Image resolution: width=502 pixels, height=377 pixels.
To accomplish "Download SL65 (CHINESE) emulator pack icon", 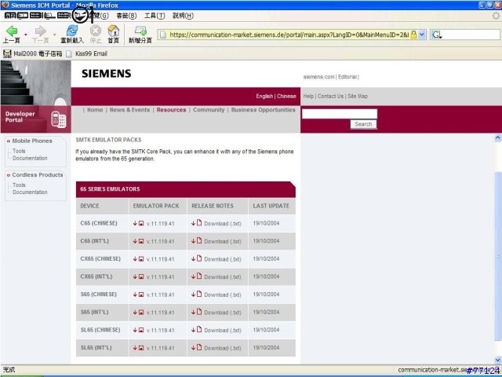I will coord(141,330).
